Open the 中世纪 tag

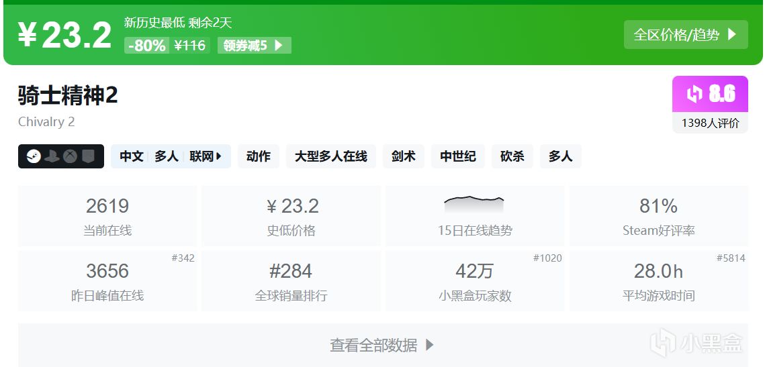pyautogui.click(x=457, y=156)
